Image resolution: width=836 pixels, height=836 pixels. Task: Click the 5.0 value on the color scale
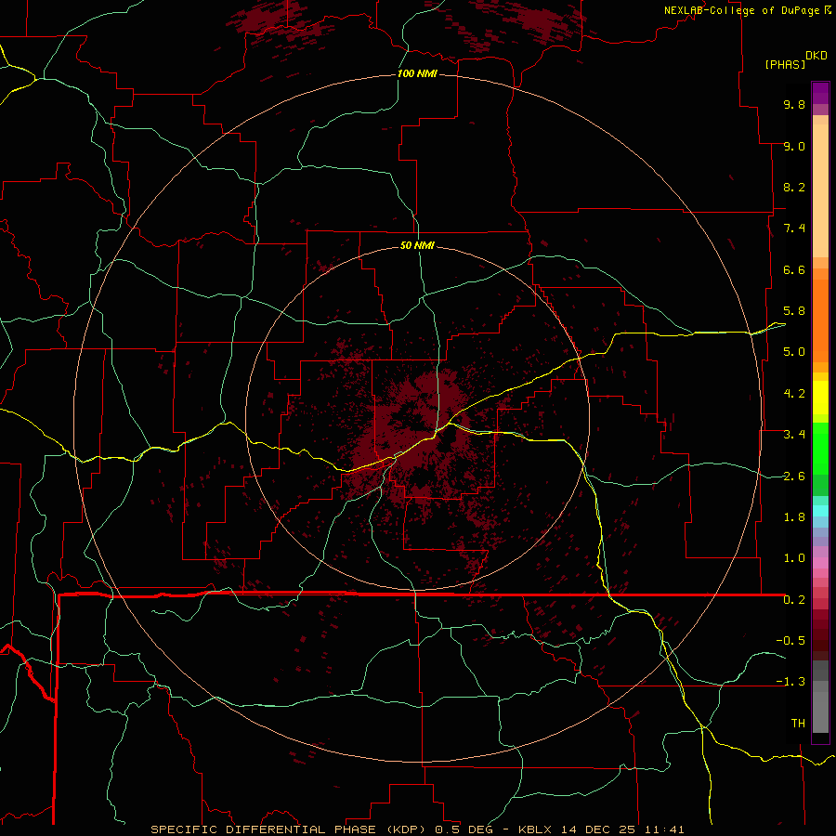[794, 352]
